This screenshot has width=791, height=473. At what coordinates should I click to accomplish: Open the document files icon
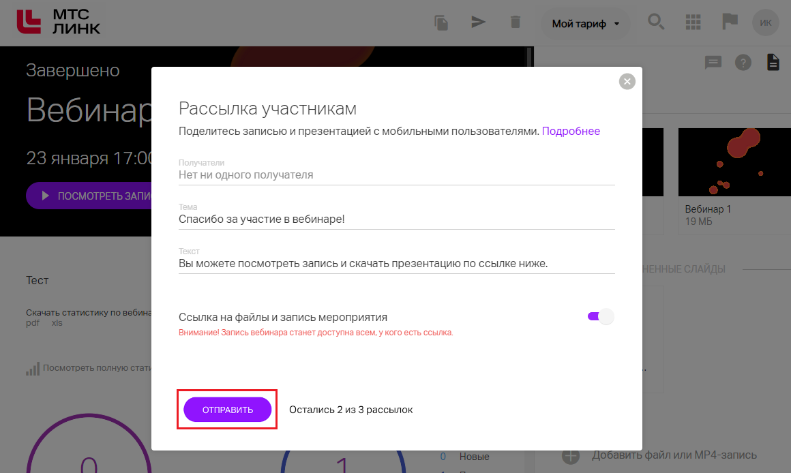pyautogui.click(x=773, y=62)
